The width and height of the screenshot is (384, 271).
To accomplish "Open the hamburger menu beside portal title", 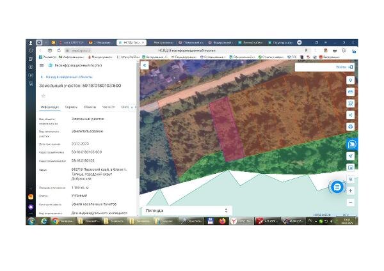I will pyautogui.click(x=42, y=65).
